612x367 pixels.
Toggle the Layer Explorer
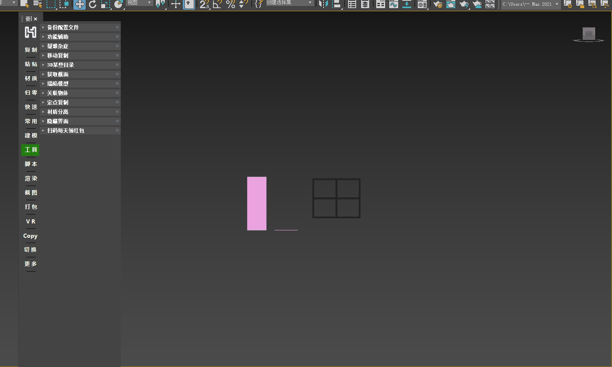tap(365, 4)
